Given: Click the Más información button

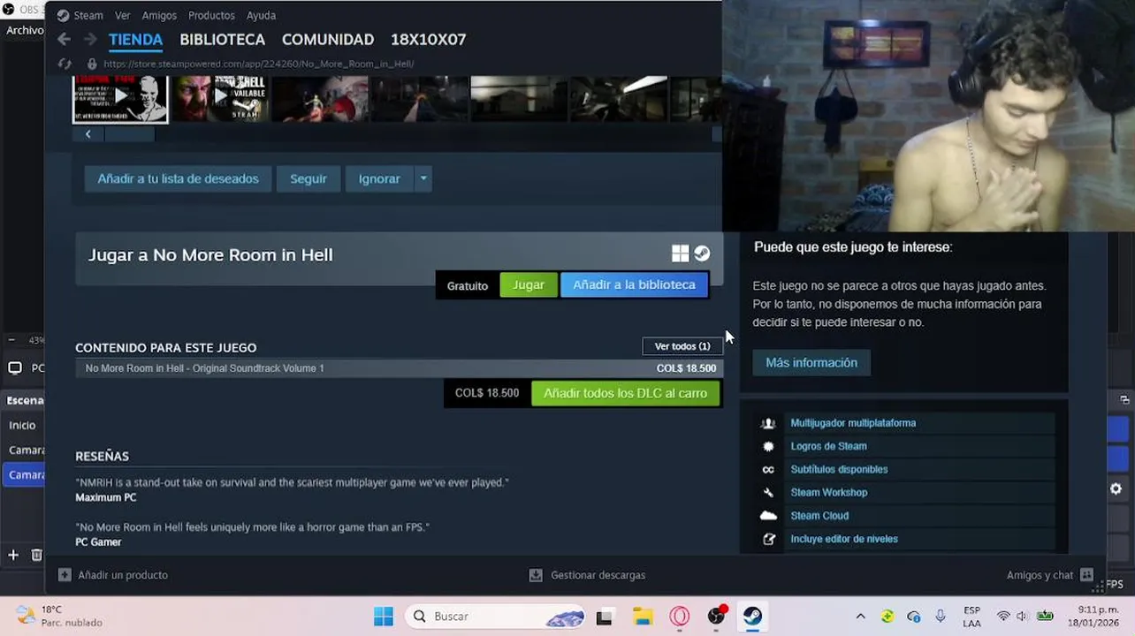Looking at the screenshot, I should [x=811, y=362].
